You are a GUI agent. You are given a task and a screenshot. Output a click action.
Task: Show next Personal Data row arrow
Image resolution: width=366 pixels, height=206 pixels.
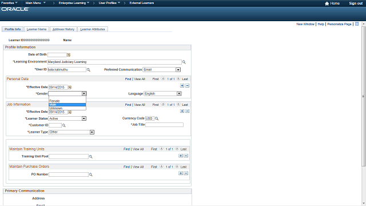pyautogui.click(x=178, y=79)
